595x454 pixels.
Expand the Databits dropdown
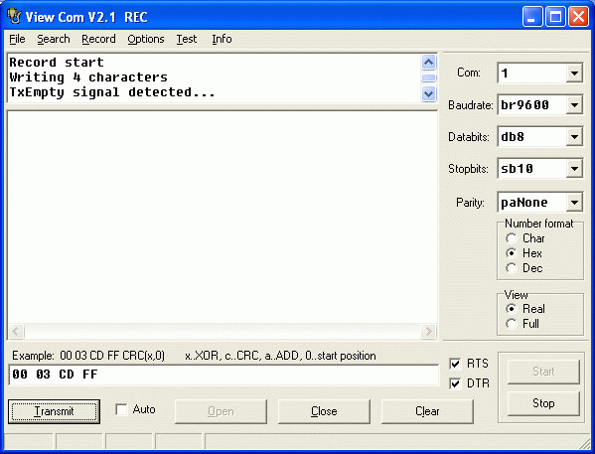coord(574,137)
